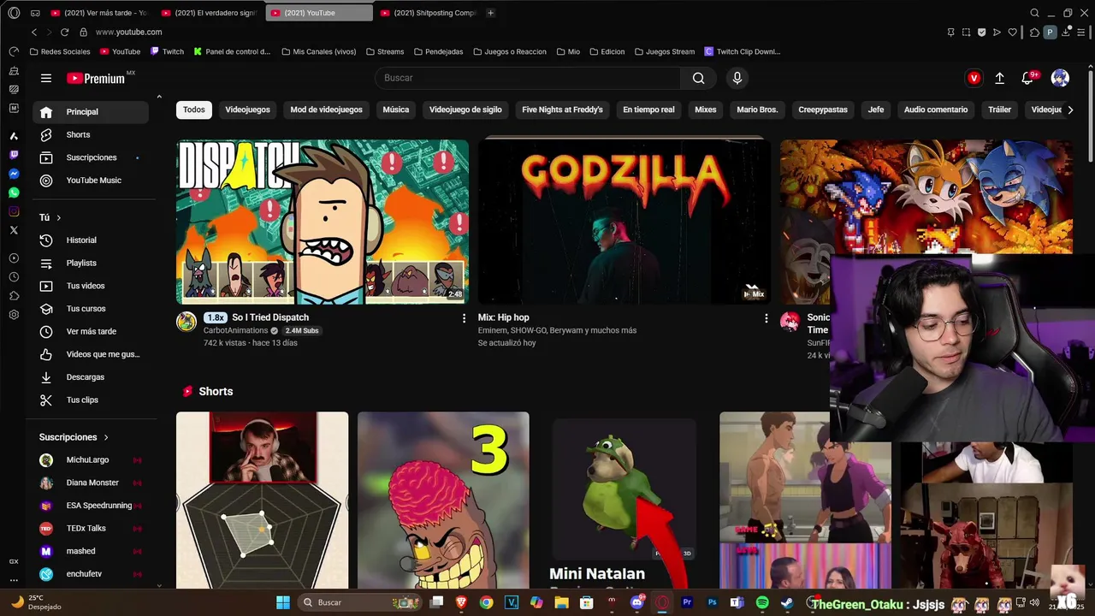Show more filter chips with right arrow
Viewport: 1095px width, 616px height.
[1070, 110]
